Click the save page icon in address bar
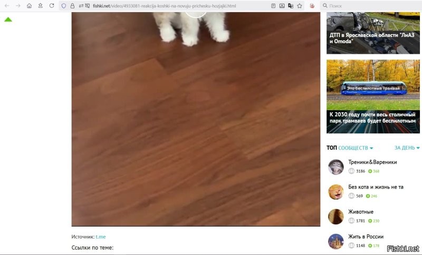This screenshot has height=255, width=422. pos(282,6)
